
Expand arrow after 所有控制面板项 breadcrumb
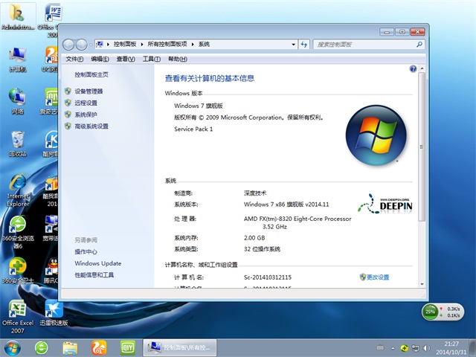pos(193,45)
